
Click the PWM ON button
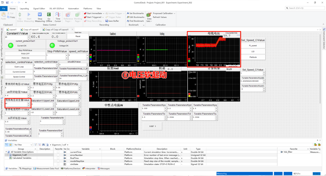(25, 58)
